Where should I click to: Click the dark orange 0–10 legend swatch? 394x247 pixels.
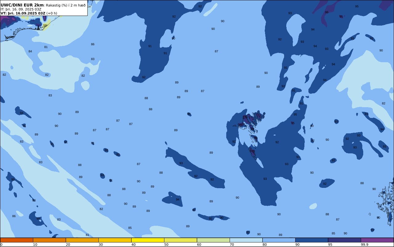[x=17, y=240]
